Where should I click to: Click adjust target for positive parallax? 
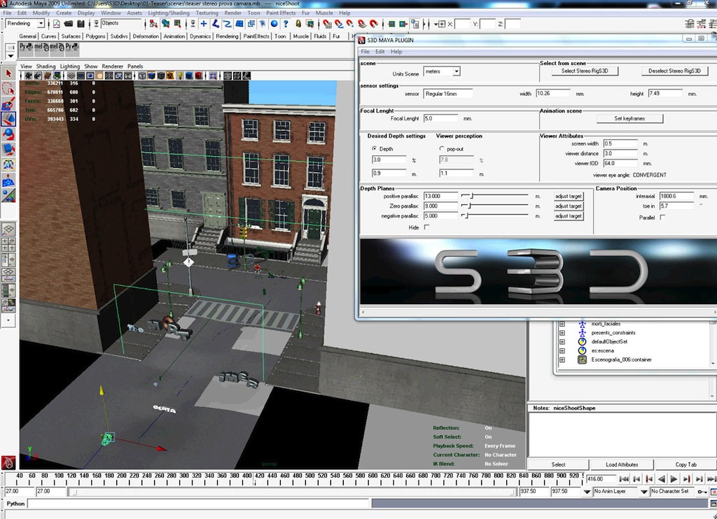(569, 196)
